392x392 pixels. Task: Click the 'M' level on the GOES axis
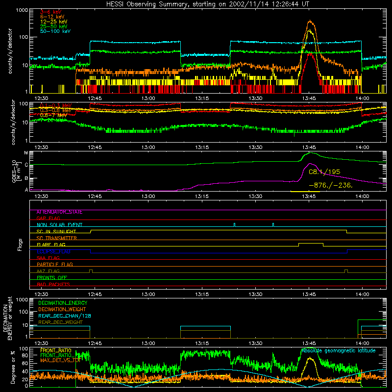click(26, 153)
